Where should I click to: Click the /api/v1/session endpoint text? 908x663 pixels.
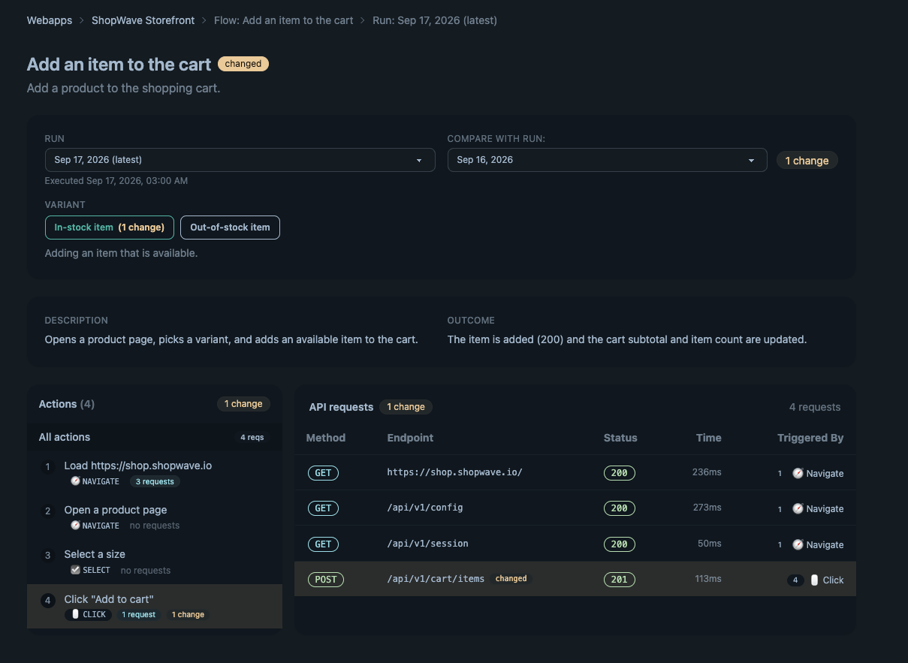point(427,544)
